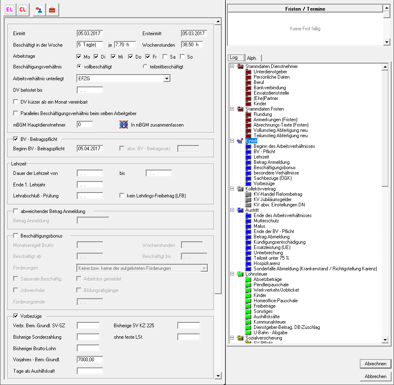Open the red Bankverbindung folder icon
Screen dimensions: 394x385
(248, 88)
